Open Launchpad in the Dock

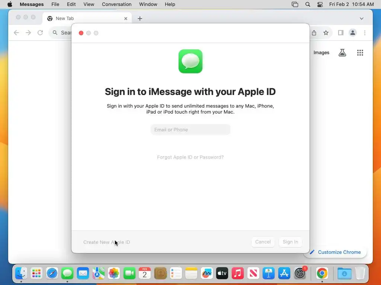coord(36,273)
